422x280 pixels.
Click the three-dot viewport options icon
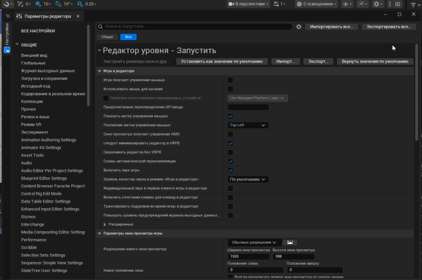[x=390, y=4]
